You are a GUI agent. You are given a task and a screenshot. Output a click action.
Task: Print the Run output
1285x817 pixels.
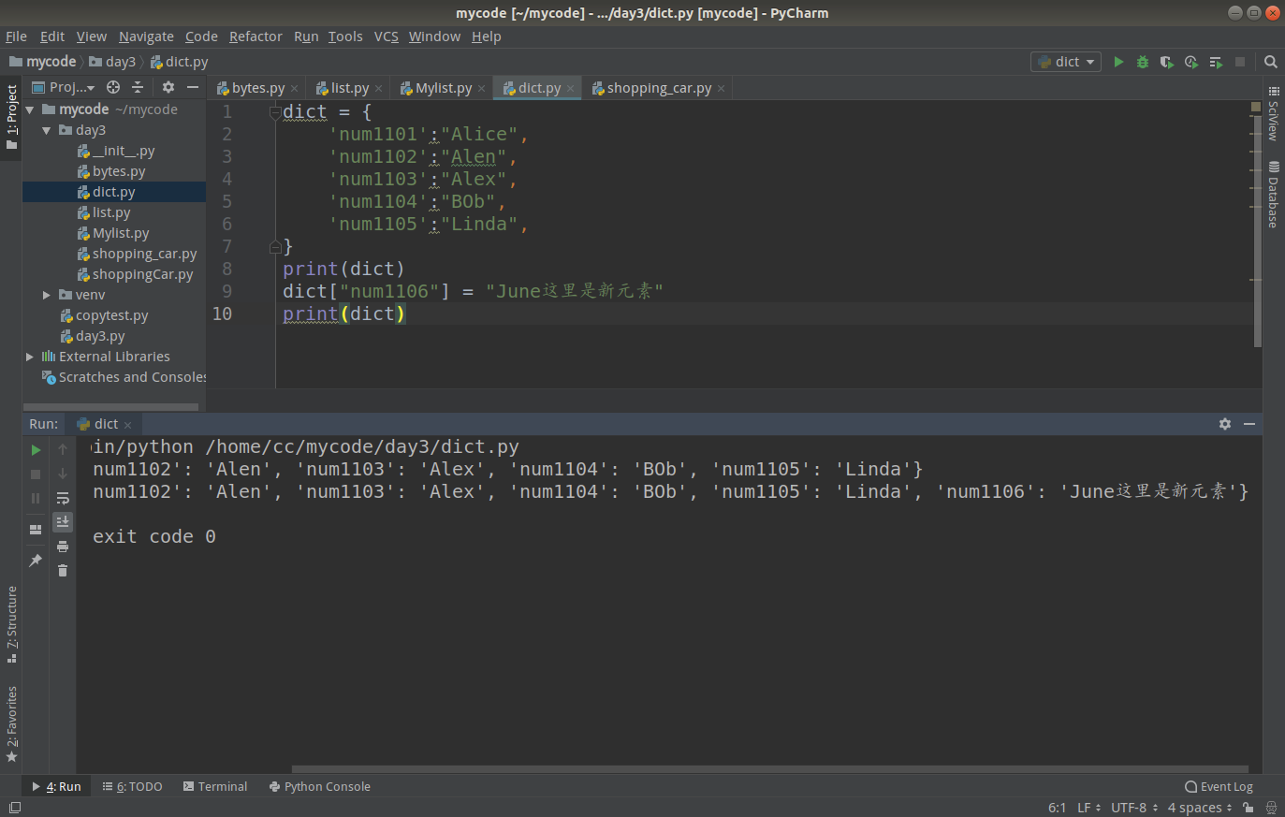(63, 547)
